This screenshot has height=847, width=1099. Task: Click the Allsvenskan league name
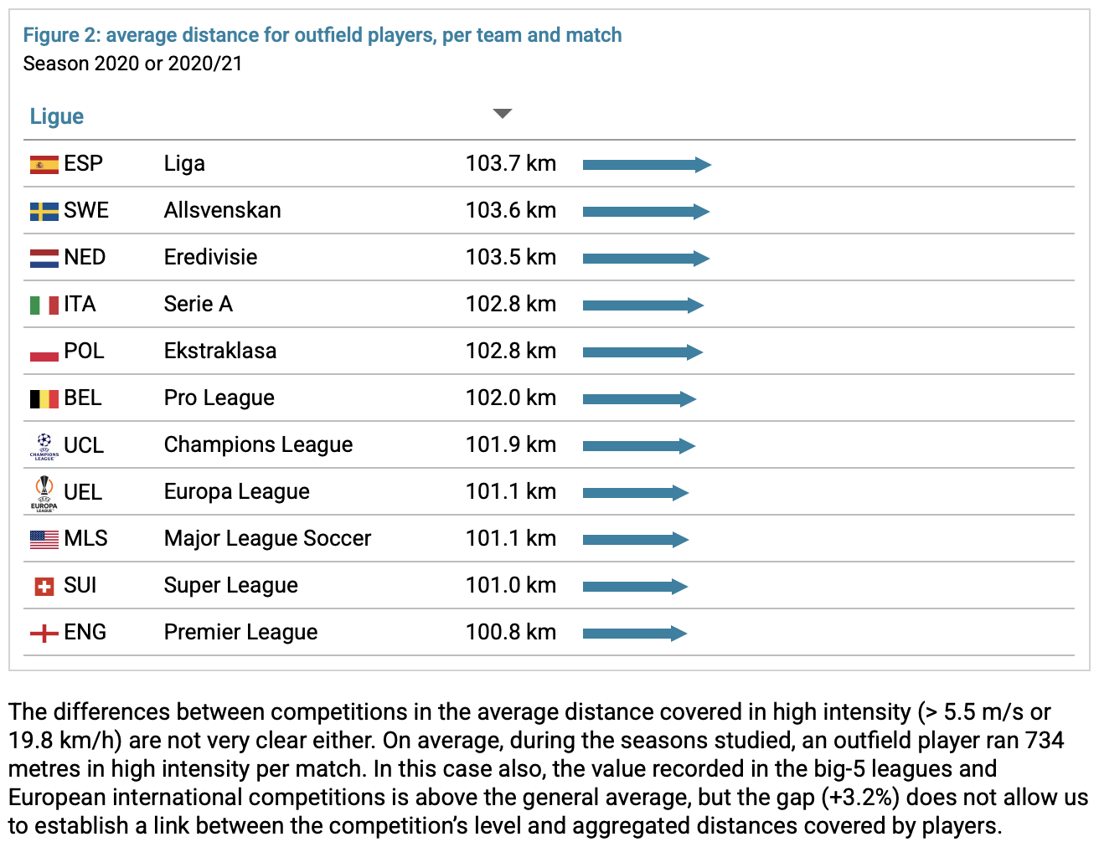pos(222,210)
